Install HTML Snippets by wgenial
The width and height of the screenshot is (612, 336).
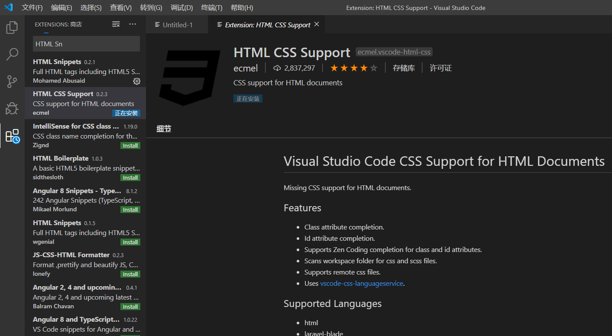(130, 242)
